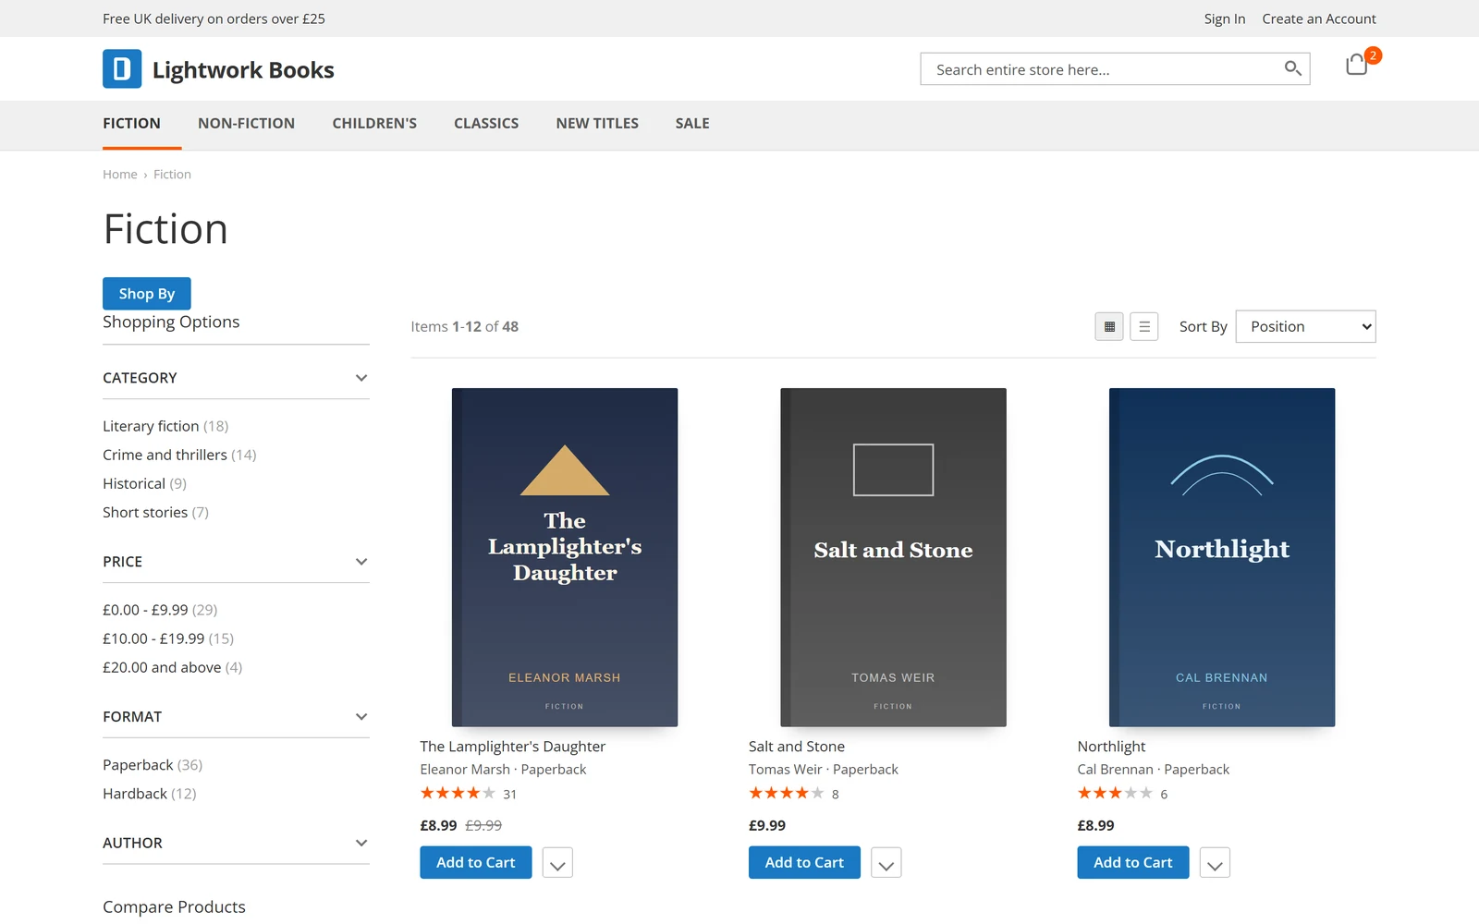Rate The Lamplighter's Daughter star rating
Viewport: 1479px width, 924px height.
(x=458, y=793)
